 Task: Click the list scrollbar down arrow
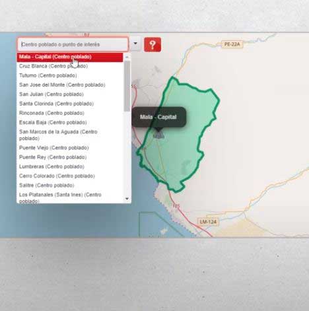[127, 199]
